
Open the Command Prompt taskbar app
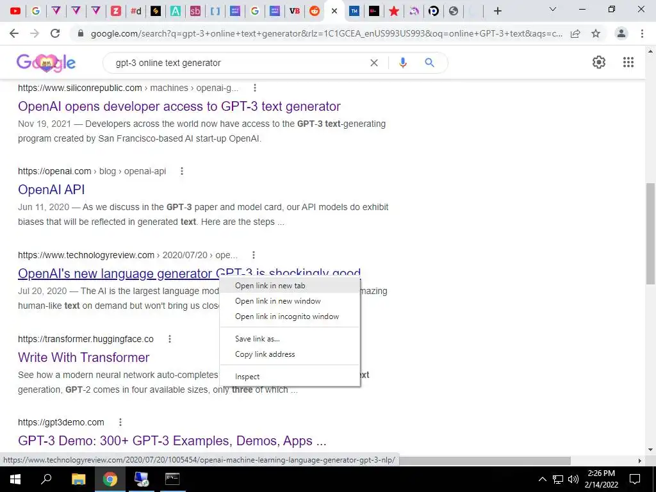pos(172,479)
